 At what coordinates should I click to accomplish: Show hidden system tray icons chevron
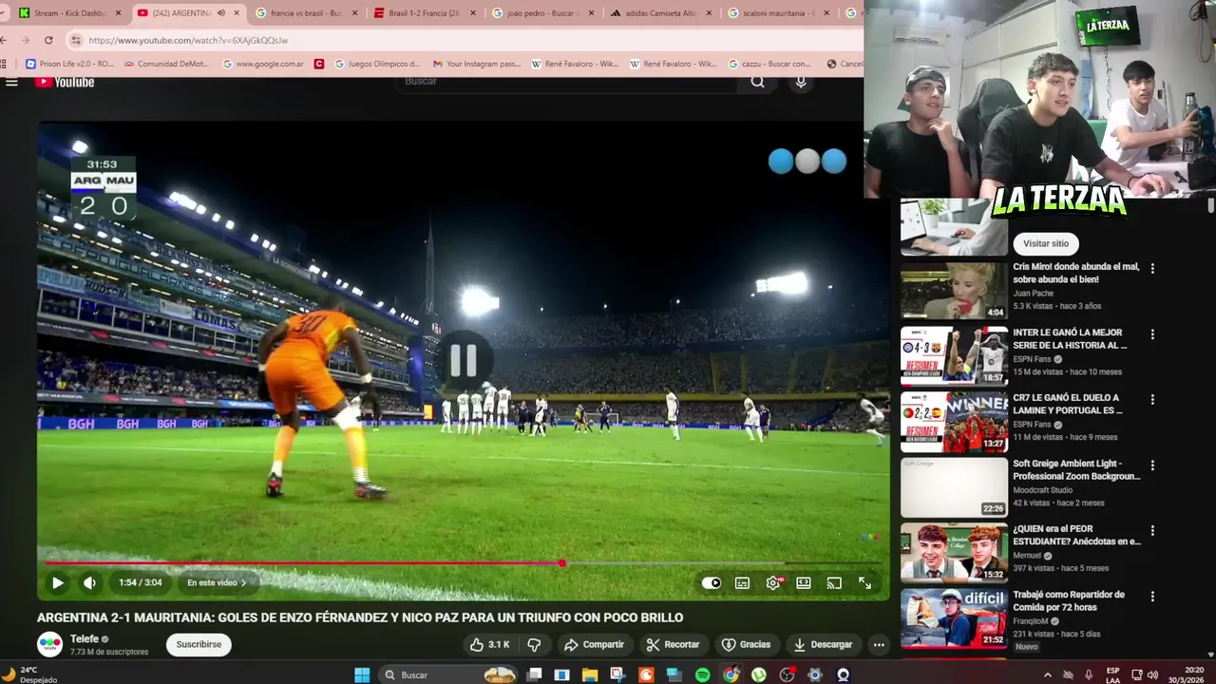point(1047,674)
